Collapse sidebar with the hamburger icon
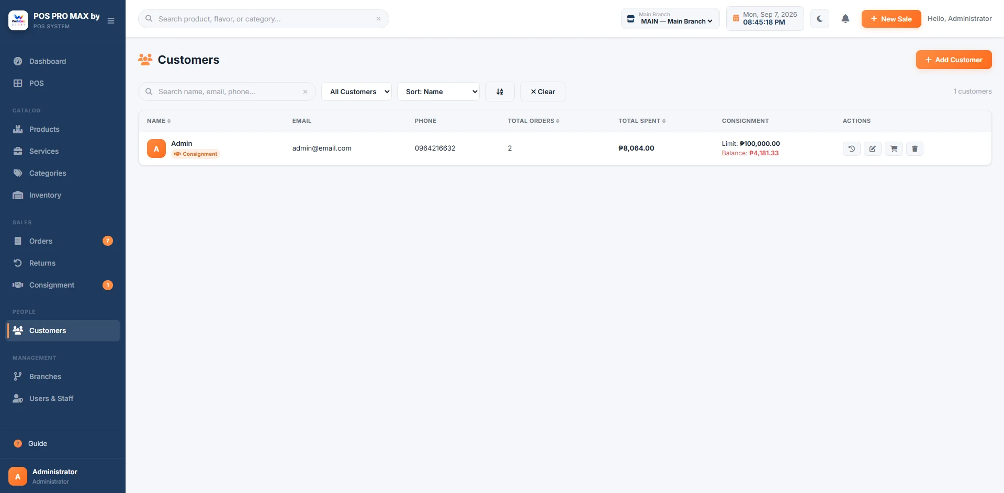This screenshot has width=1004, height=493. pos(111,21)
